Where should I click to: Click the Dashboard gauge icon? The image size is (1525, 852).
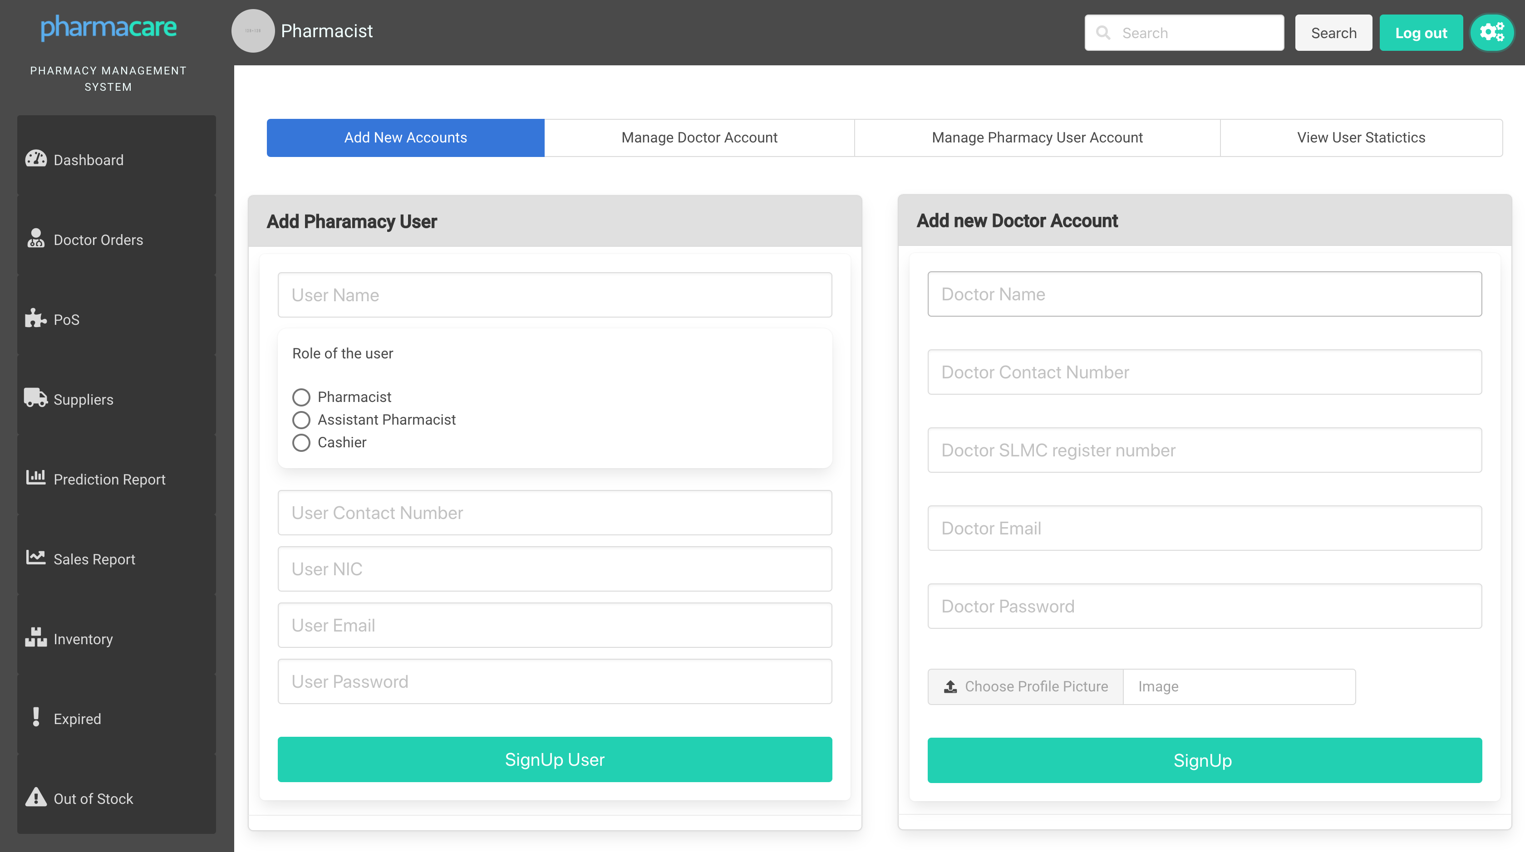[35, 159]
